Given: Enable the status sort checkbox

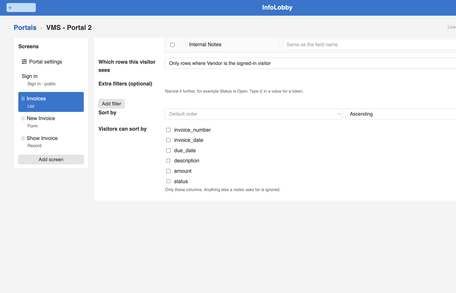Looking at the screenshot, I should [168, 181].
